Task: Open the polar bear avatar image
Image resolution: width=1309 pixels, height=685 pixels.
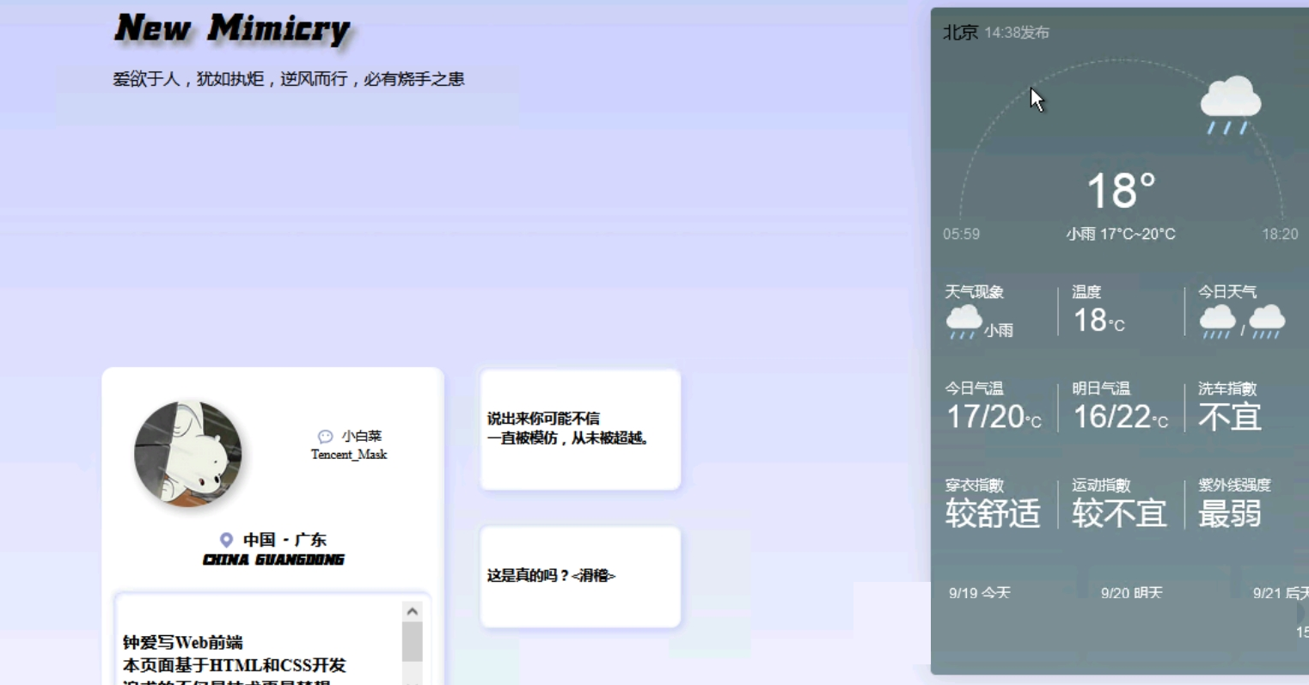Action: (x=188, y=453)
